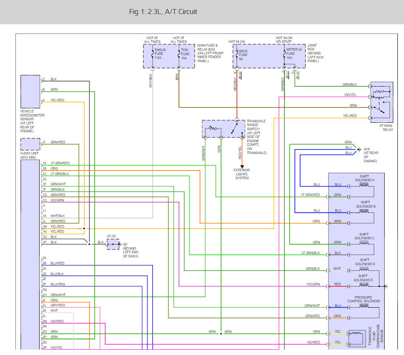Select pin 2M VIO/RED
The image size is (404, 355).
tap(53, 321)
